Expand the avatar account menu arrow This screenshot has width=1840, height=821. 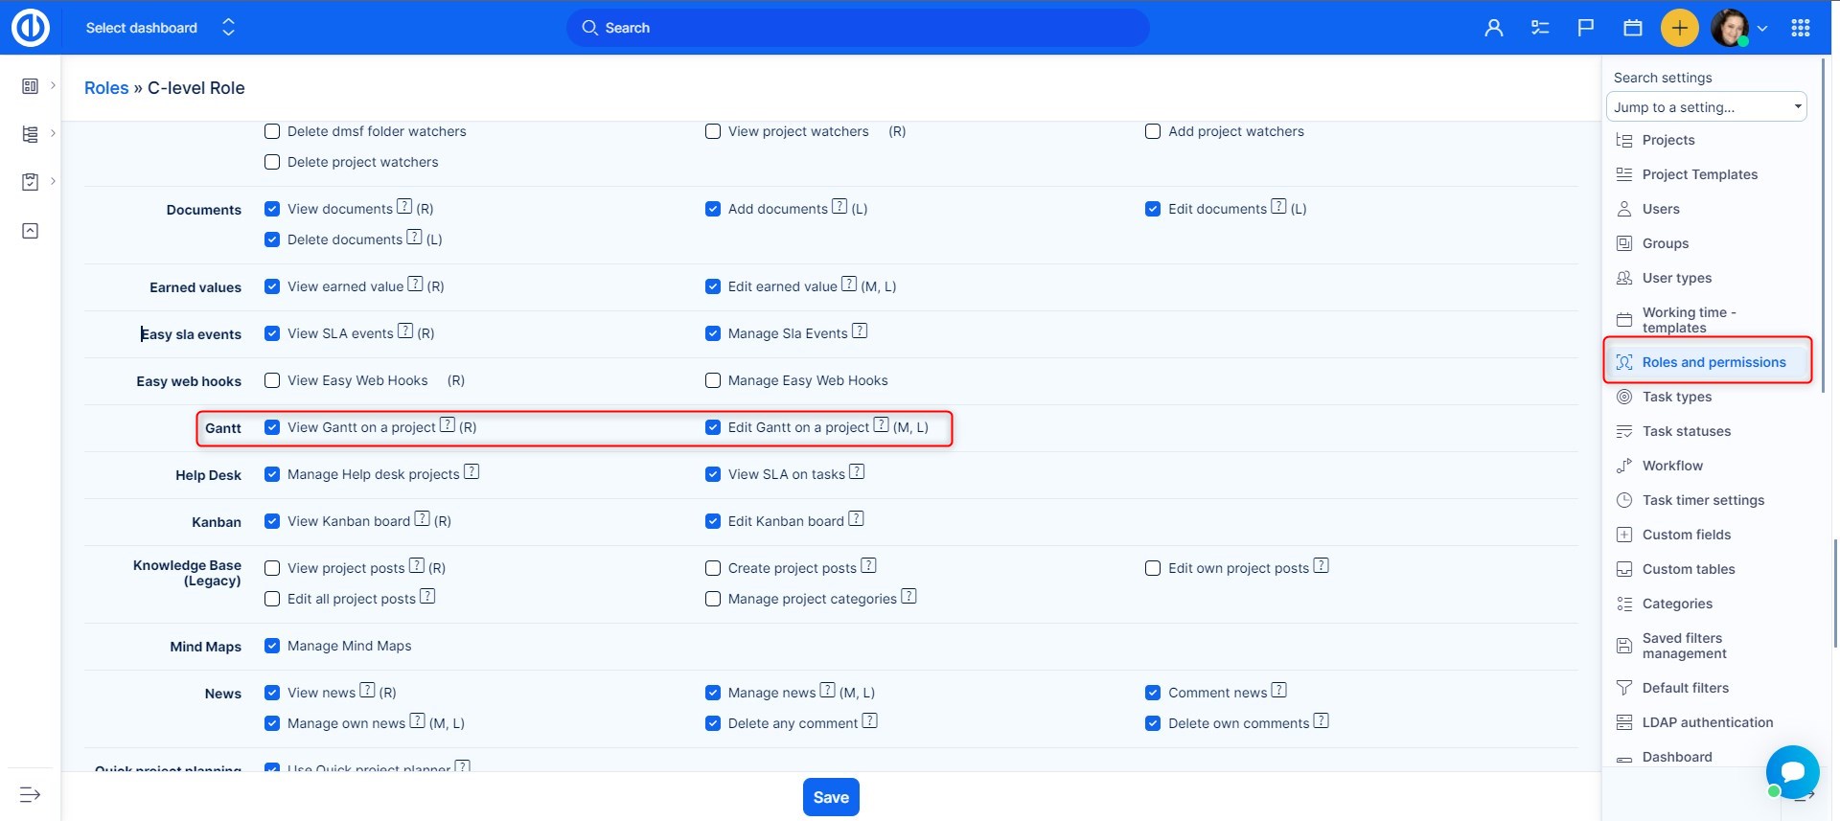[x=1761, y=28]
